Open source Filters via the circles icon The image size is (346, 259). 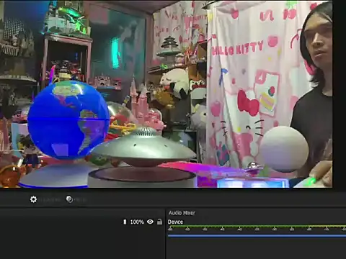click(x=69, y=199)
